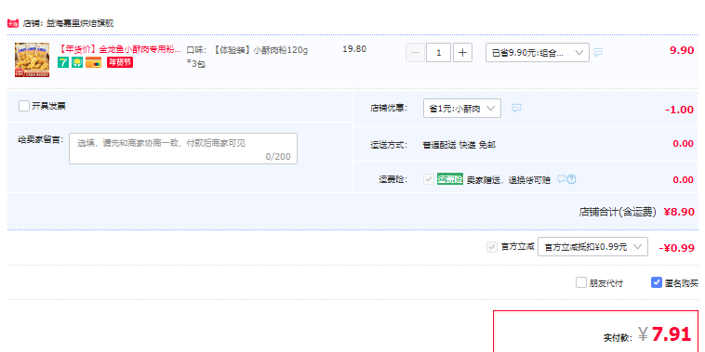Click the chat bubble icon beside 店铺优惠
The image size is (705, 352).
(516, 108)
